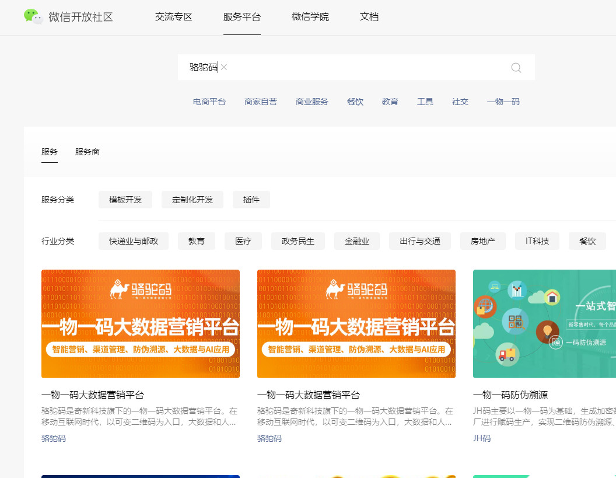
Task: Click the 微信开放社区 site title
Action: pos(81,17)
